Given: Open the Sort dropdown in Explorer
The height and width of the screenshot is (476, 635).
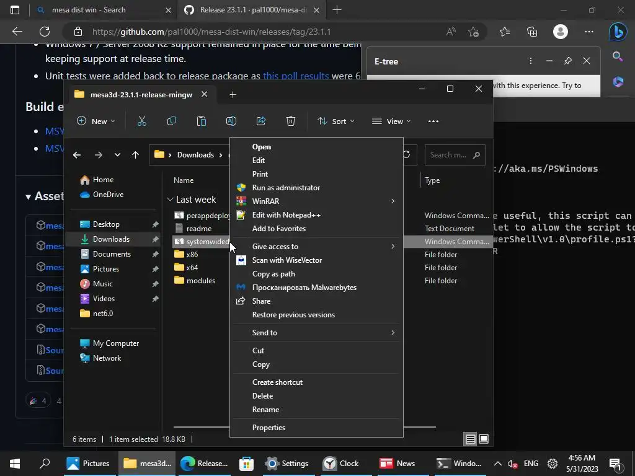Looking at the screenshot, I should tap(335, 121).
